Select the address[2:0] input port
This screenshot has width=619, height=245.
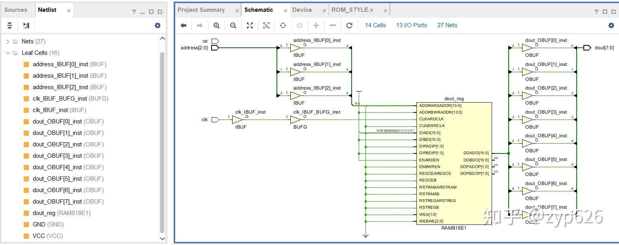coord(215,48)
